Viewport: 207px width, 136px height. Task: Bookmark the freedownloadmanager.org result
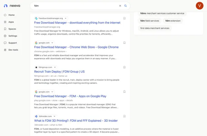[x=124, y=18]
